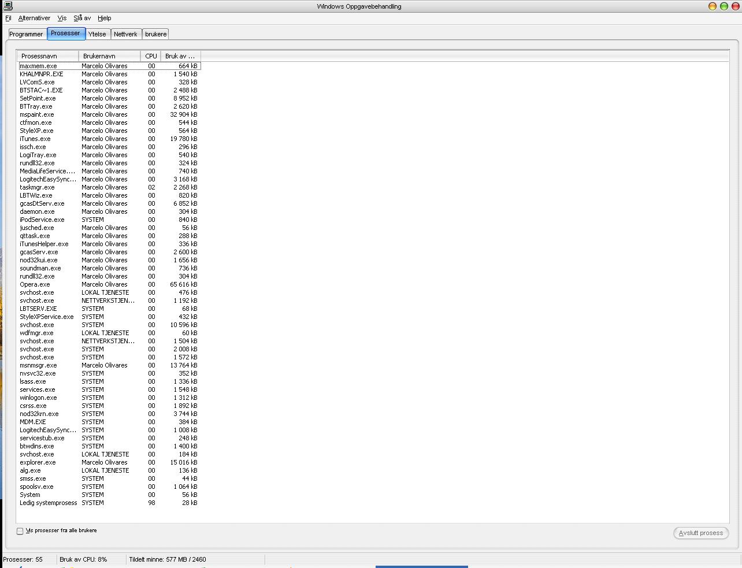Select the nvsvc32.exe process
This screenshot has width=742, height=568.
pyautogui.click(x=109, y=373)
